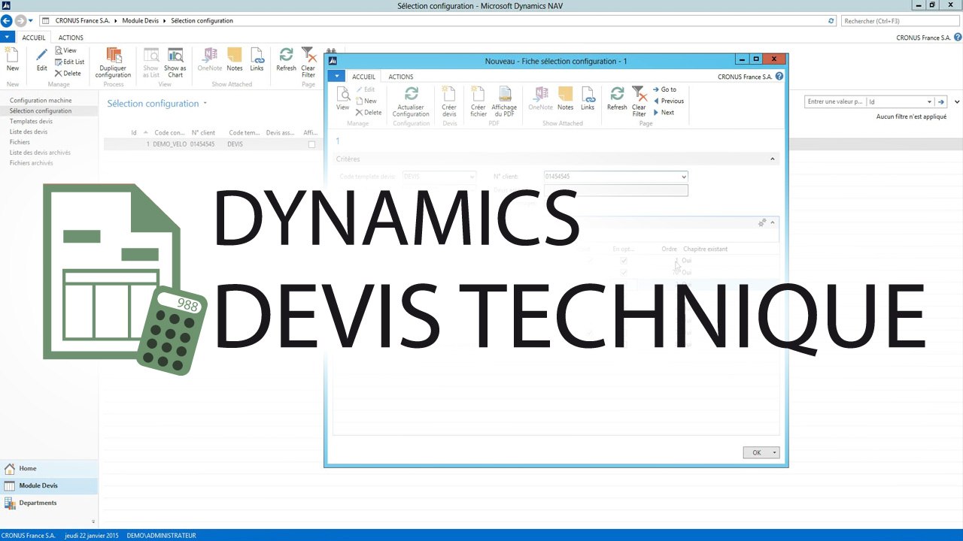The image size is (963, 541).
Task: Select the ACCUEIL tab in main window
Action: click(x=34, y=38)
